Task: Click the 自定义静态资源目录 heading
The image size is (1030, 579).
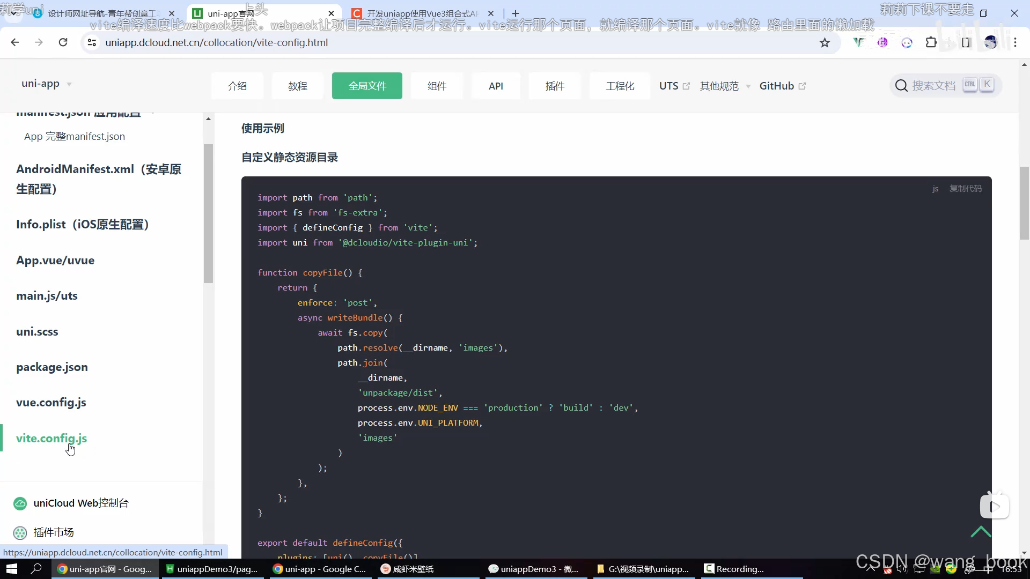Action: (x=290, y=157)
